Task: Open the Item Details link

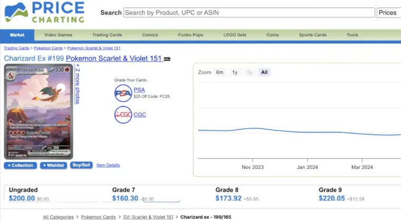Action: click(x=108, y=165)
